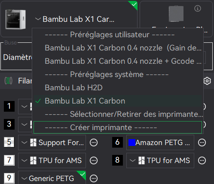
Task: Click Créer imprimante entry
Action: 118,128
